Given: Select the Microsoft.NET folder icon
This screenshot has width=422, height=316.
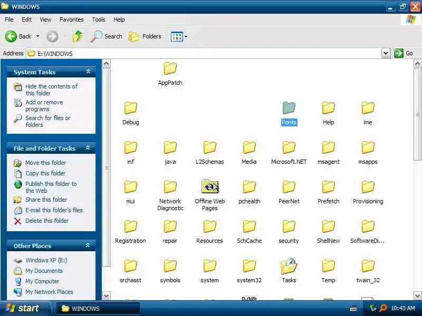Looking at the screenshot, I should click(289, 147).
